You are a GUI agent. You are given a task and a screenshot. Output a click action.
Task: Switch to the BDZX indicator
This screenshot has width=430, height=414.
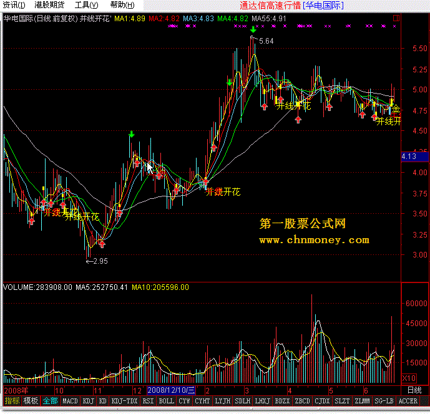click(x=282, y=401)
